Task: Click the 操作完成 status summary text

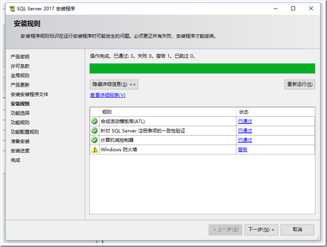Action: pyautogui.click(x=143, y=56)
